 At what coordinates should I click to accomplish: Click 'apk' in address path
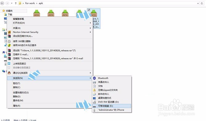(41, 3)
